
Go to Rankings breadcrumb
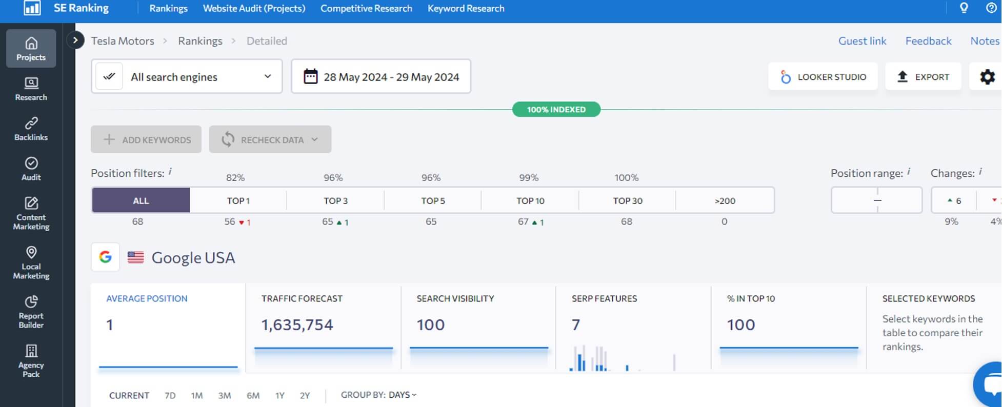(200, 40)
